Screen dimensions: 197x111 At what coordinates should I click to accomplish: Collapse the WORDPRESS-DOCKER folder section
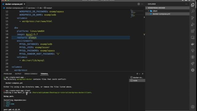click(147, 8)
